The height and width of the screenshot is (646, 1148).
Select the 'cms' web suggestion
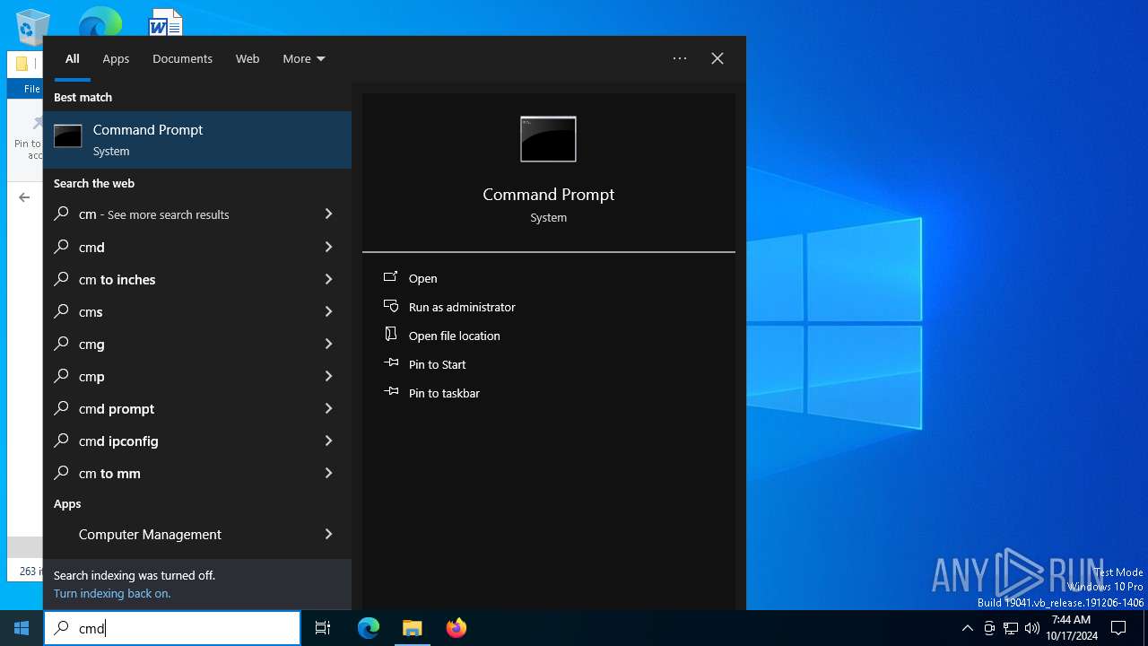197,311
